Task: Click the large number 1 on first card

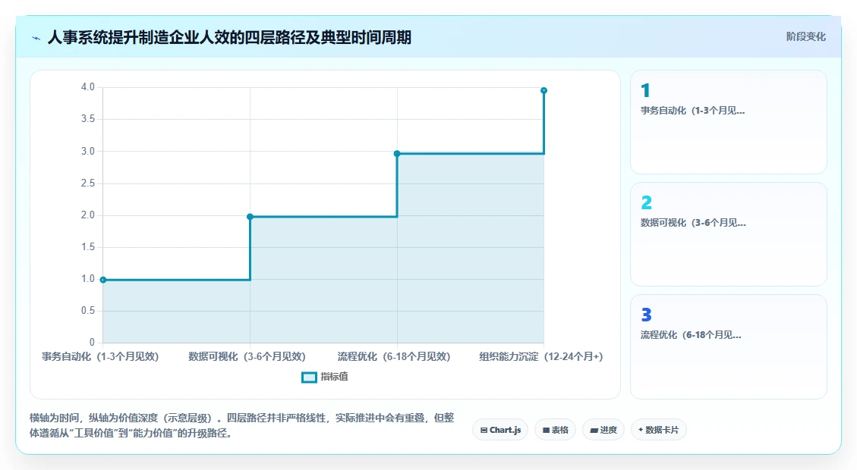Action: pos(645,90)
